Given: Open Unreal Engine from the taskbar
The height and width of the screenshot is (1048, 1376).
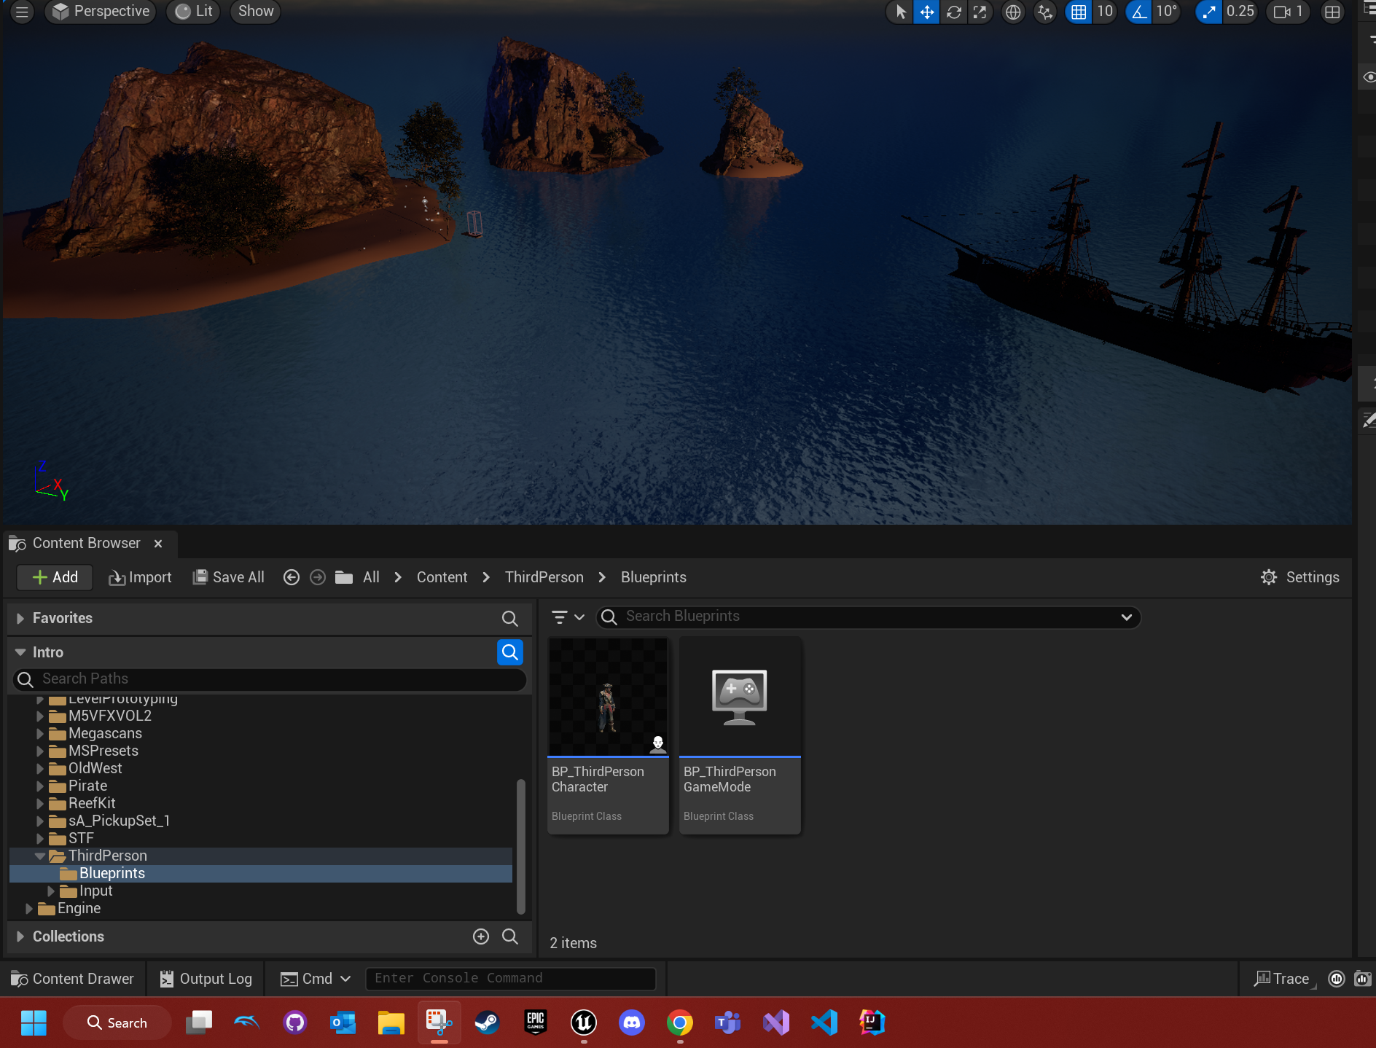Looking at the screenshot, I should [583, 1022].
